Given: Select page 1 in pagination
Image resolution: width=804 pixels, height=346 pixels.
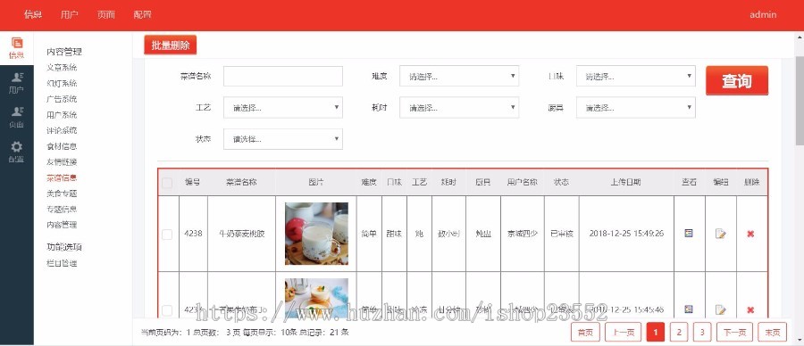Looking at the screenshot, I should (656, 333).
